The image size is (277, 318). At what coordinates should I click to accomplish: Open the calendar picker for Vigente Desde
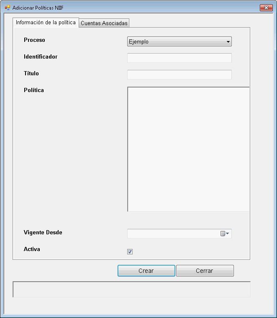coord(225,234)
